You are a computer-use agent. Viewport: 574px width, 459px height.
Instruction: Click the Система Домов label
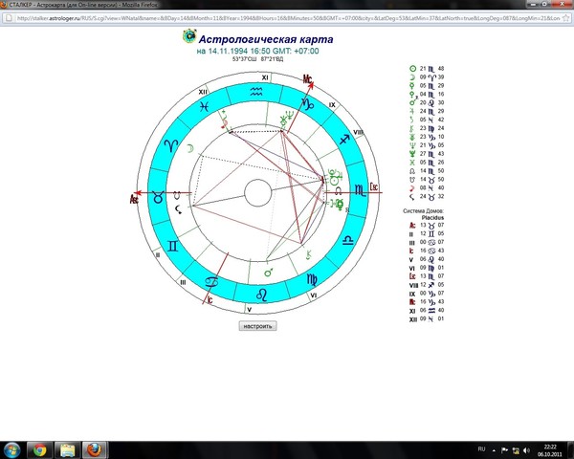[423, 211]
